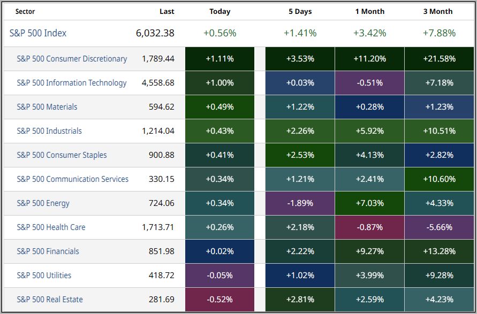Select the S&P 500 Materials sector
477x314 pixels.
click(x=47, y=107)
